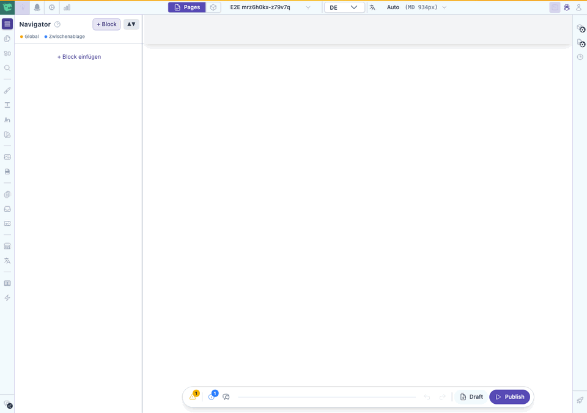Open the shapes palette icon in sidebar
587x413 pixels.
pos(7,135)
